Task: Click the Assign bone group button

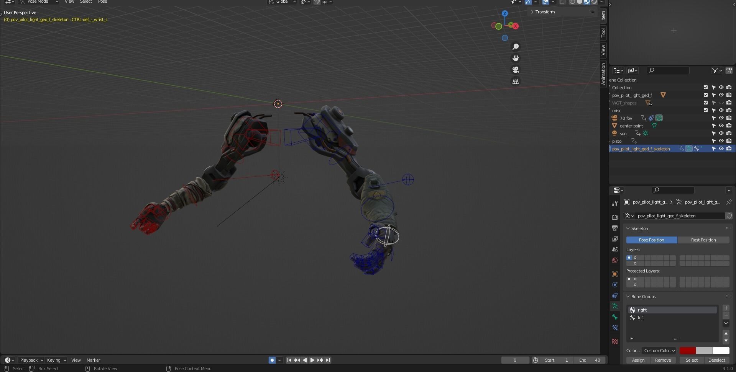Action: pos(638,360)
